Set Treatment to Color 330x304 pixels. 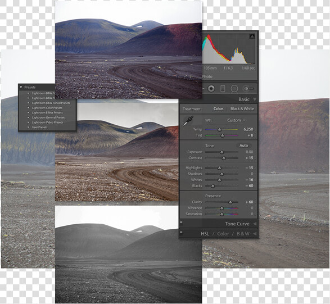(x=218, y=109)
